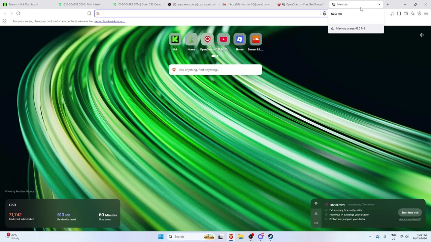
Task: Switch to Stream - Kick Dashboard tab
Action: tap(28, 4)
